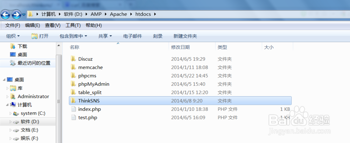Select the ThinkSNS folder icon
Viewport: 350px width, 143px height.
coord(73,101)
